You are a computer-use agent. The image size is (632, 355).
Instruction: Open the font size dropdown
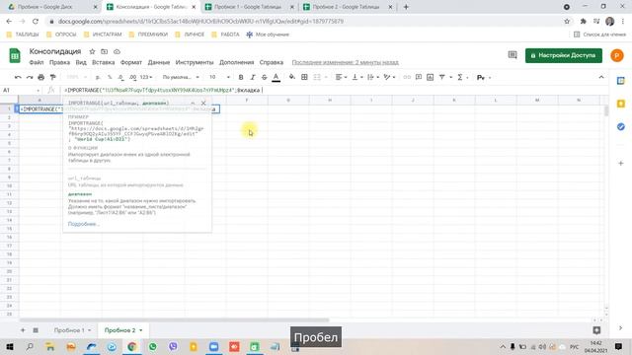219,77
